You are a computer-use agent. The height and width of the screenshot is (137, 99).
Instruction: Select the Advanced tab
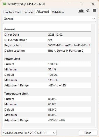(x=43, y=12)
